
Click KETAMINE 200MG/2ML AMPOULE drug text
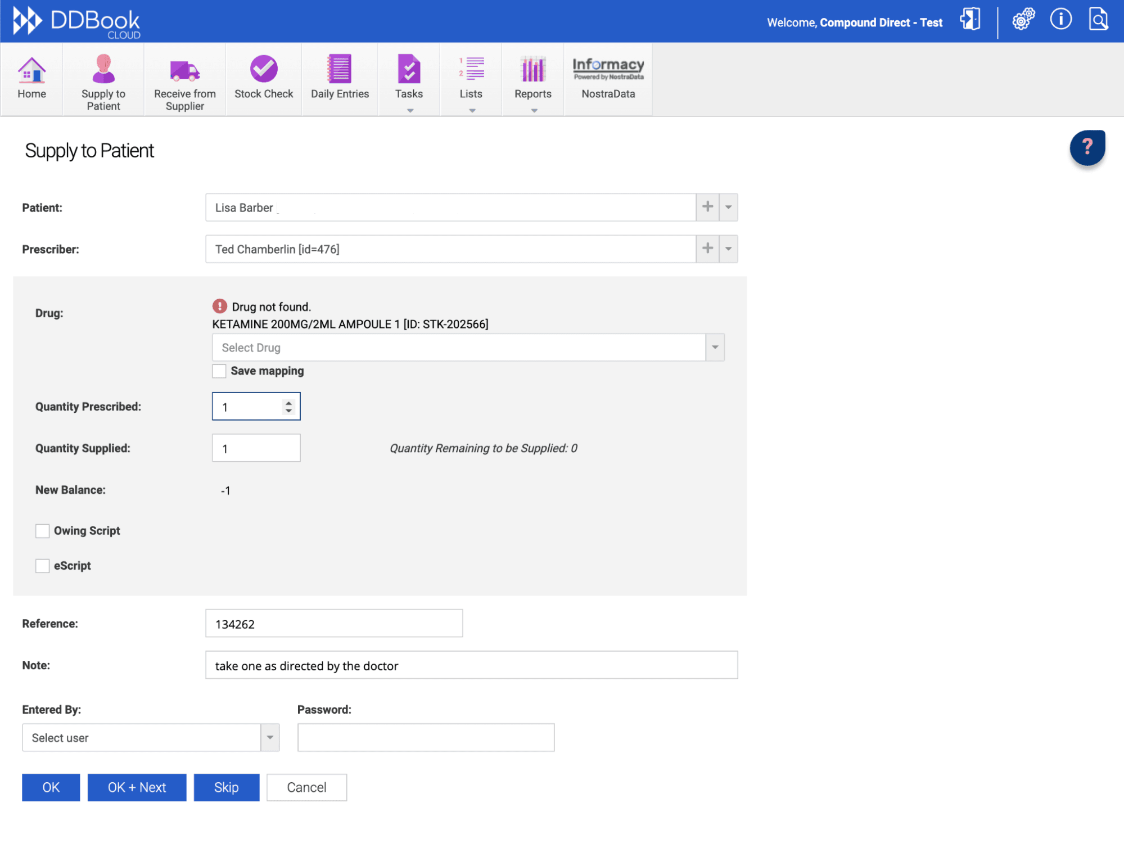pos(350,324)
